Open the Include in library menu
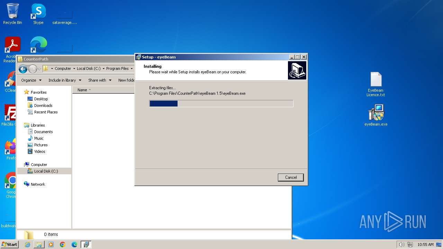This screenshot has width=443, height=249. point(65,80)
